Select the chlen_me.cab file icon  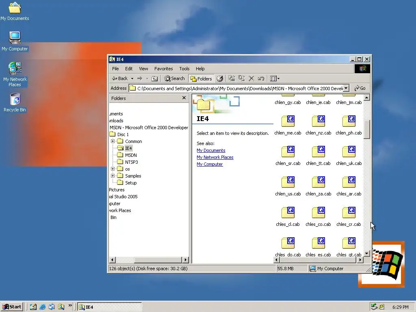288,121
